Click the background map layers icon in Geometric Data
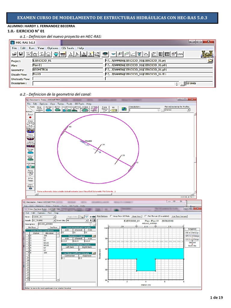This screenshot has height=308, width=231. pos(124,109)
